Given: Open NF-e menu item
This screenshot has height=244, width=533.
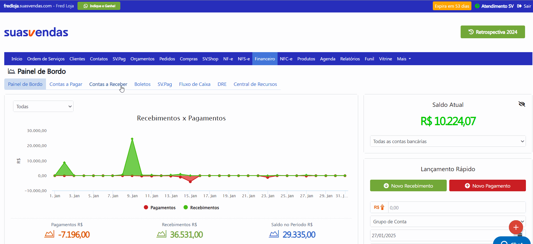Looking at the screenshot, I should (x=228, y=59).
